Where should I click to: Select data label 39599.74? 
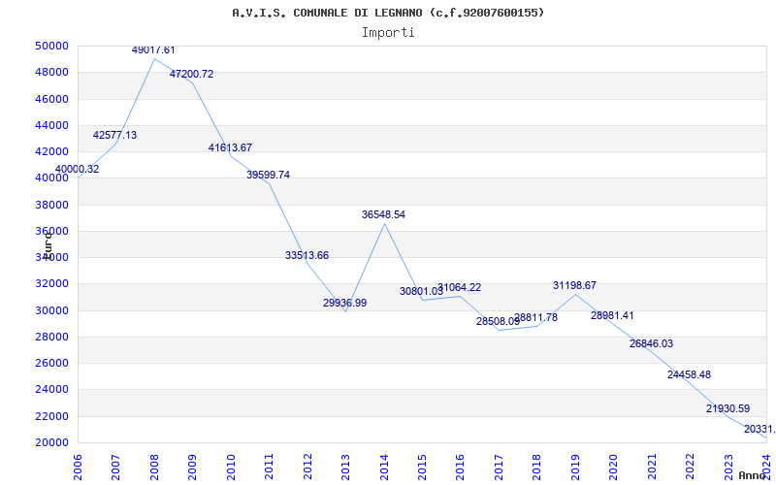tap(269, 175)
